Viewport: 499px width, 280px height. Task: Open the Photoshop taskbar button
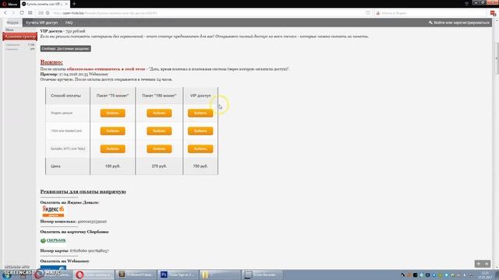point(178,275)
